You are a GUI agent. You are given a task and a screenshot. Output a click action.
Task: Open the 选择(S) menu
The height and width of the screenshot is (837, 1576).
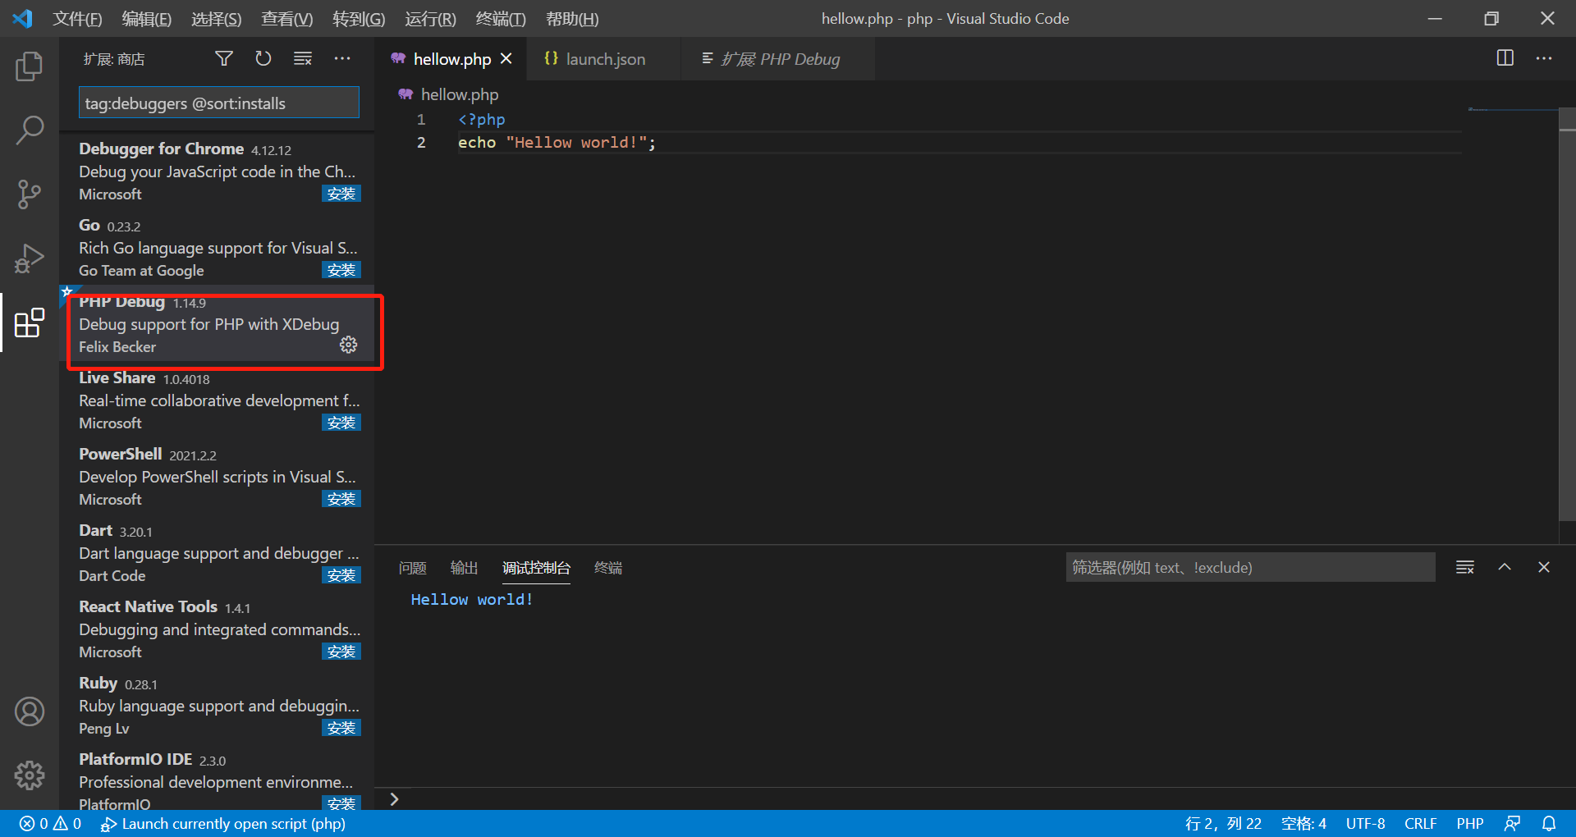point(216,19)
